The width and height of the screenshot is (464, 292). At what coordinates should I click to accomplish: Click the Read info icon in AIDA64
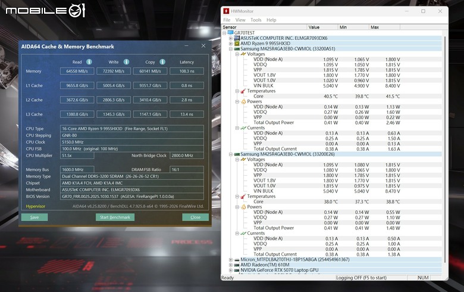89,61
